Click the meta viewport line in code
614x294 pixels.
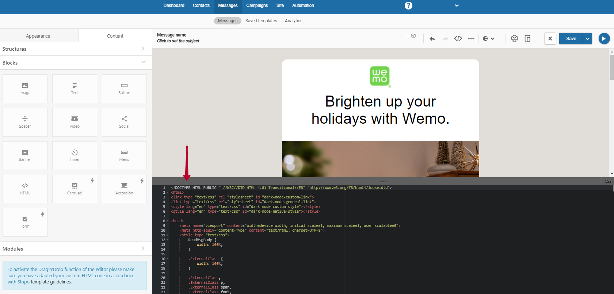pos(290,225)
